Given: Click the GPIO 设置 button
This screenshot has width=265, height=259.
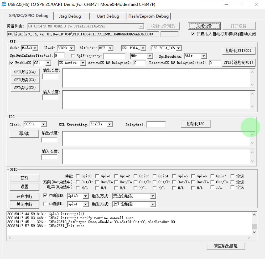Looking at the screenshot, I should pos(24,187).
